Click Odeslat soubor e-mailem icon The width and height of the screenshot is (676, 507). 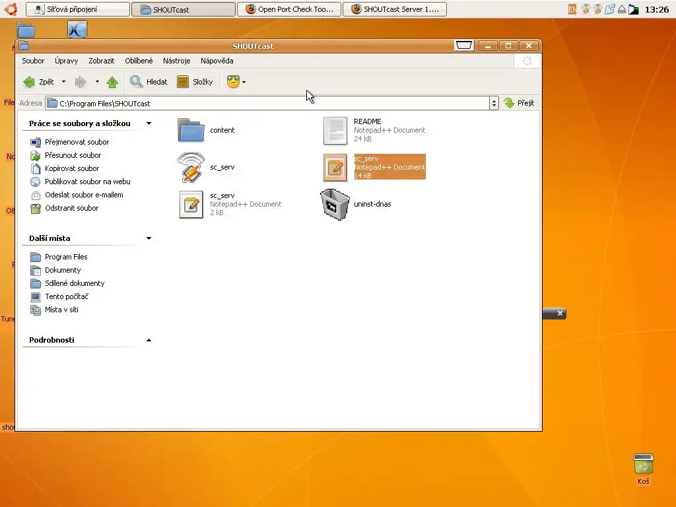tap(36, 195)
